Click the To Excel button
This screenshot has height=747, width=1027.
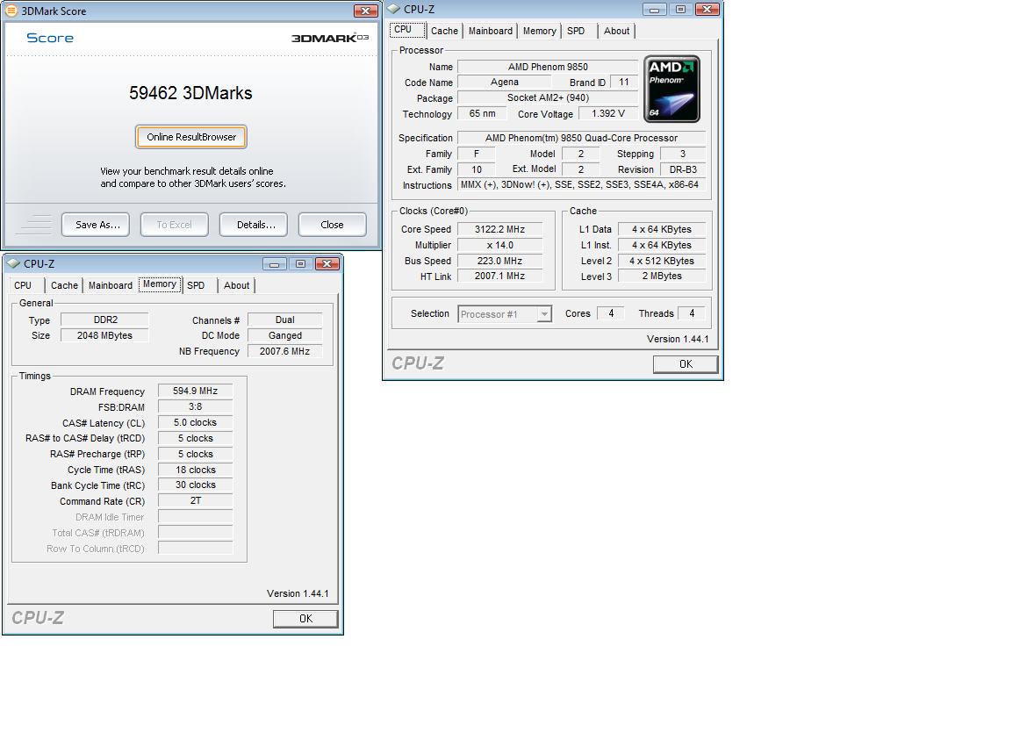(x=174, y=225)
